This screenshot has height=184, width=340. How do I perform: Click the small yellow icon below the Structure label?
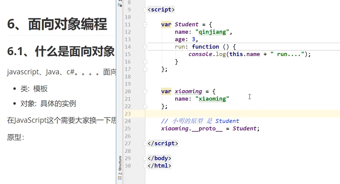120,178
